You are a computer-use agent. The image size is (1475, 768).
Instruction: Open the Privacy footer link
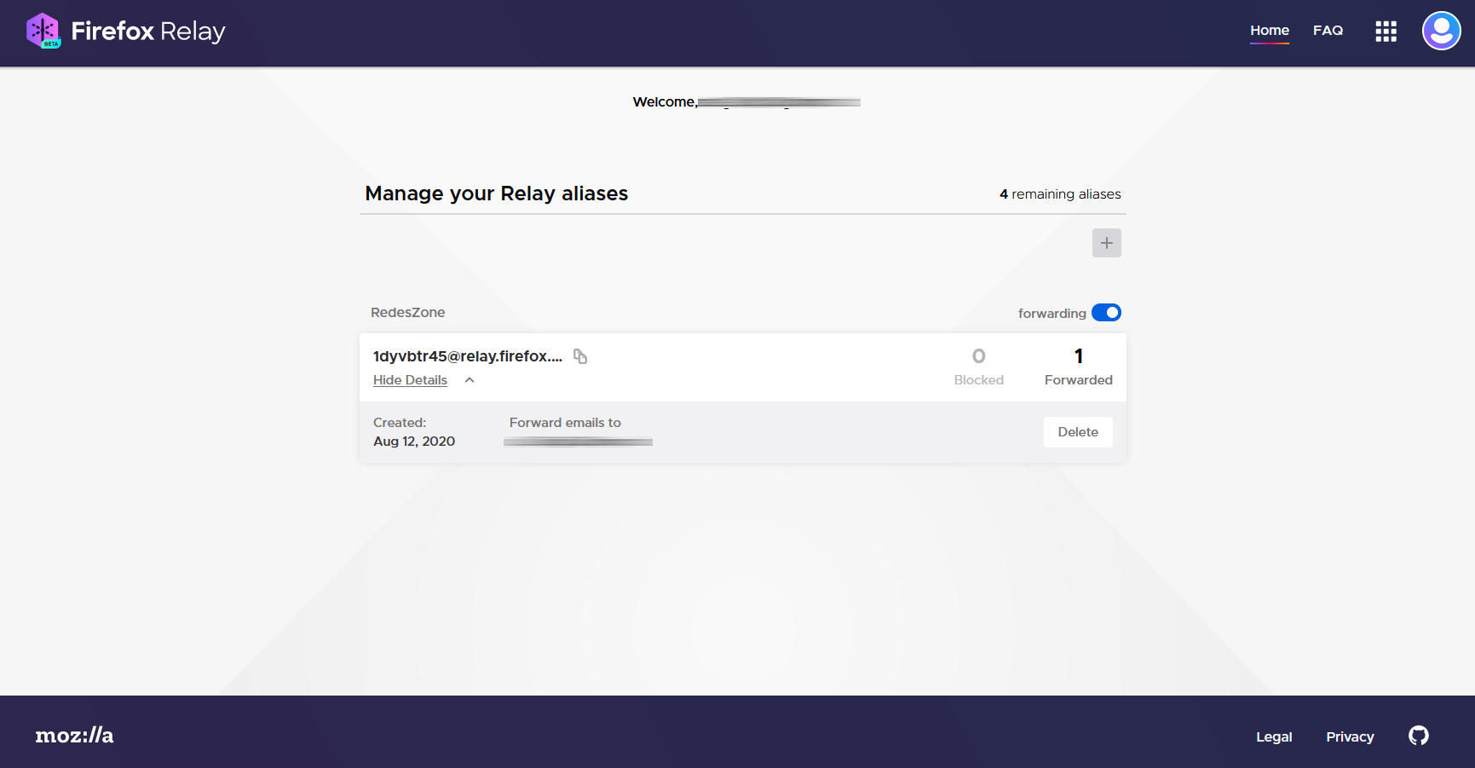(x=1350, y=736)
